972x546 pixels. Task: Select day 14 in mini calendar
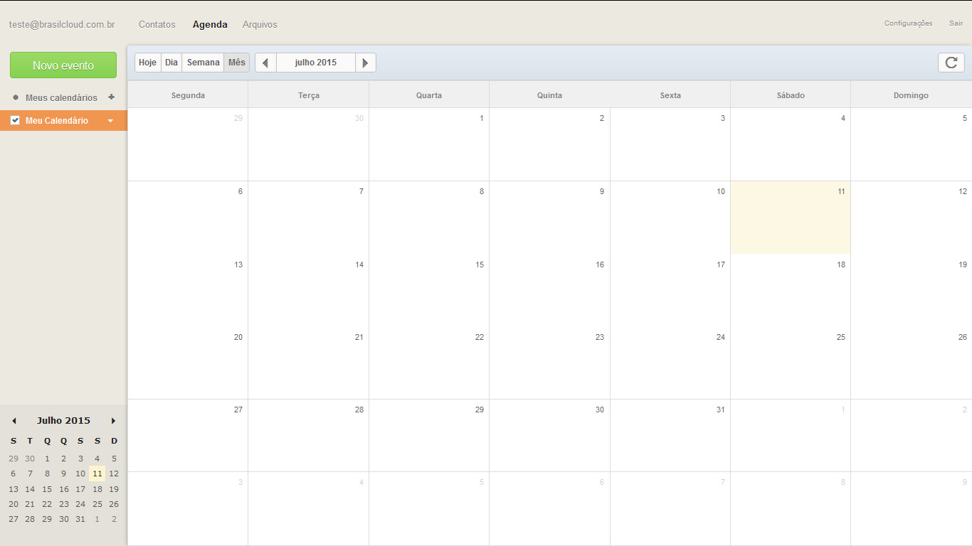click(30, 489)
